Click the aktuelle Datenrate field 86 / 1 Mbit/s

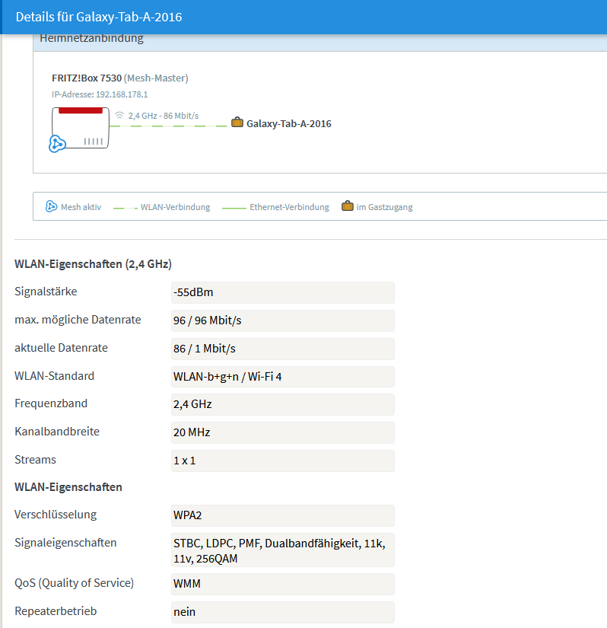(x=282, y=349)
